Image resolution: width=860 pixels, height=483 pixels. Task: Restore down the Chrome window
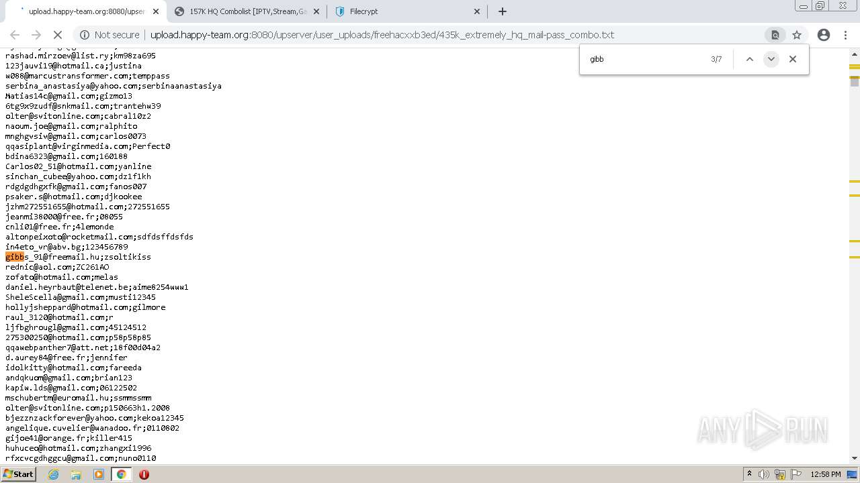coord(820,6)
